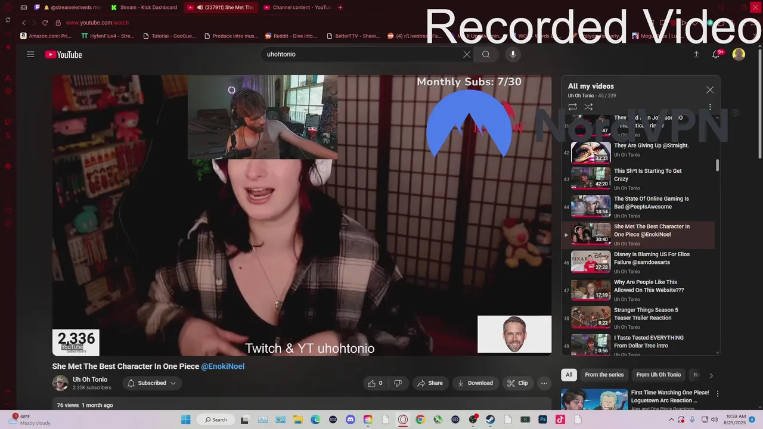Open the @EnokiNoel mention link

[222, 366]
